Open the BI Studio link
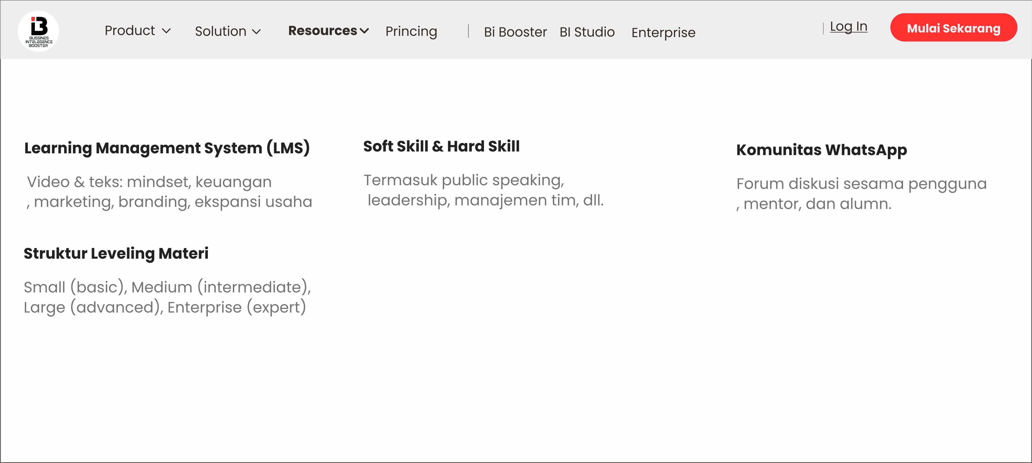This screenshot has width=1032, height=463. point(587,32)
